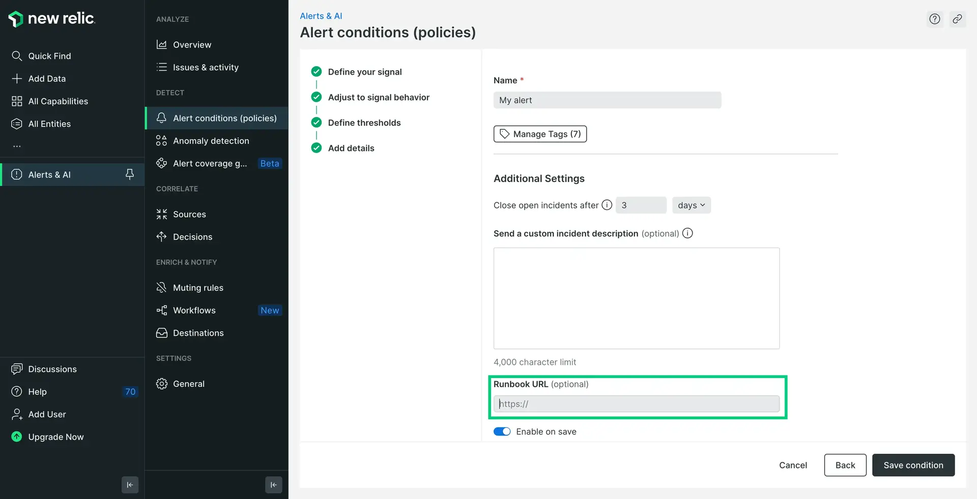Show info for close open incidents
The image size is (977, 499).
coord(607,205)
